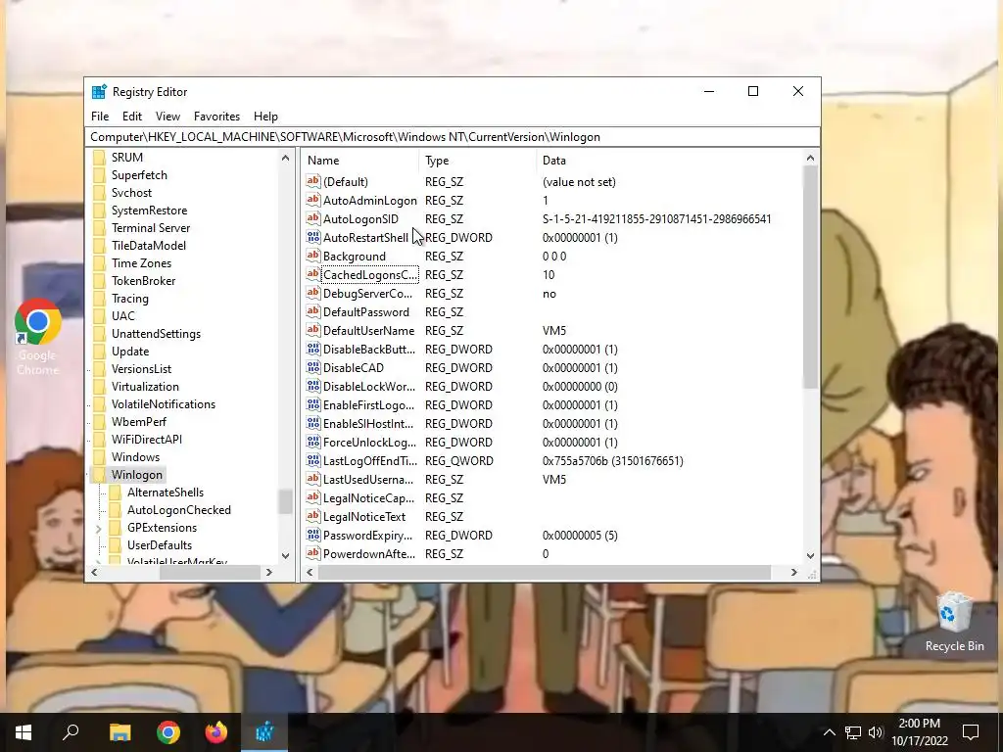Show hidden system tray icons
1003x752 pixels.
[x=829, y=732]
